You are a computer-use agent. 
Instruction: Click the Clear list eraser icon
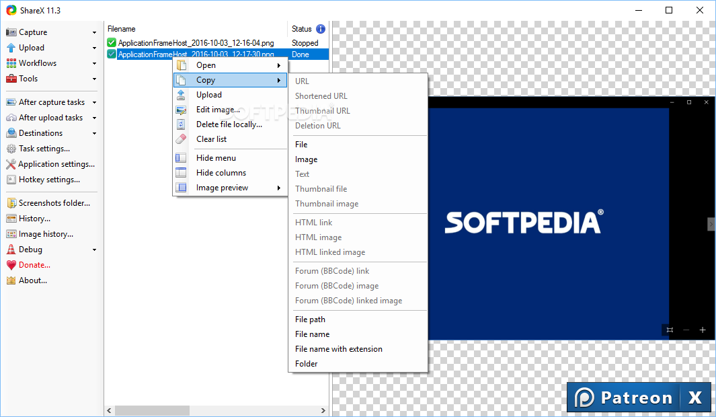tap(182, 139)
